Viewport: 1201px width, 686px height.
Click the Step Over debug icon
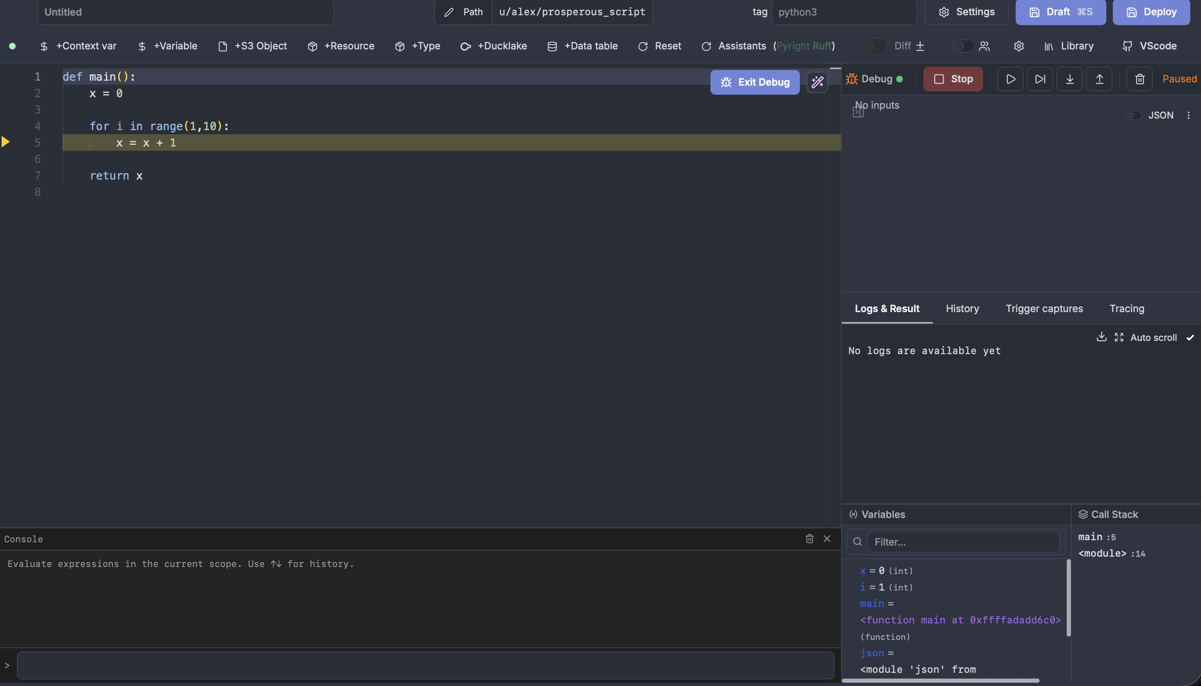(1040, 79)
